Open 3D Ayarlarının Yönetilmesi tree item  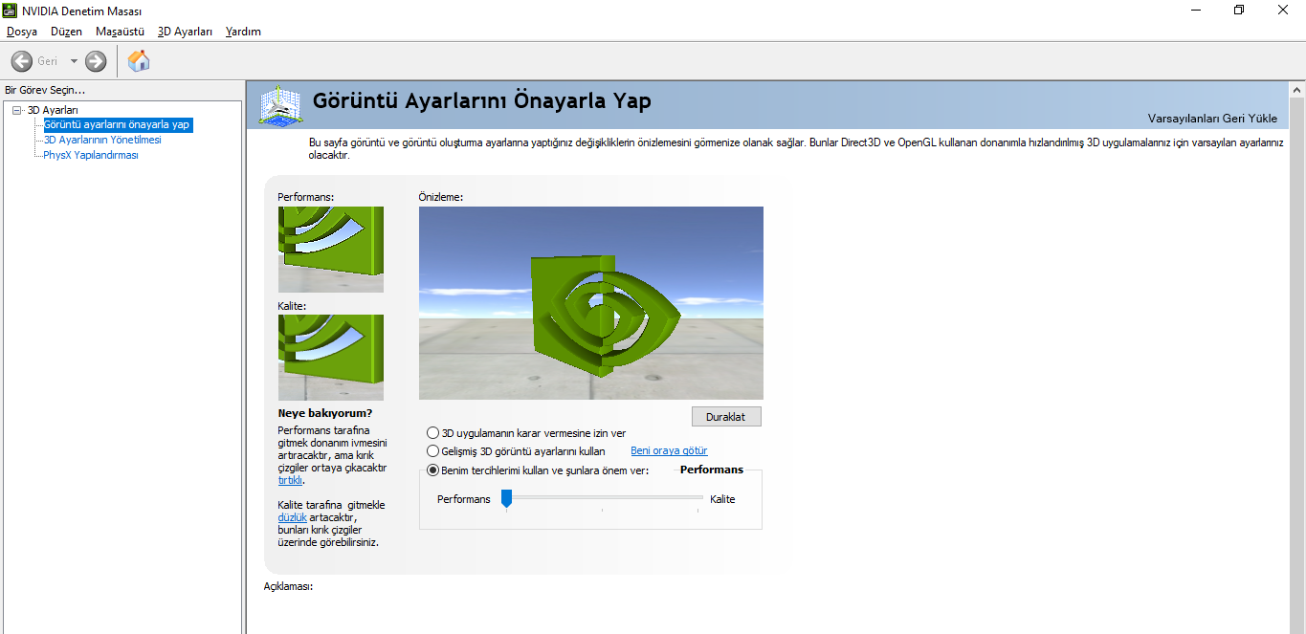[102, 140]
